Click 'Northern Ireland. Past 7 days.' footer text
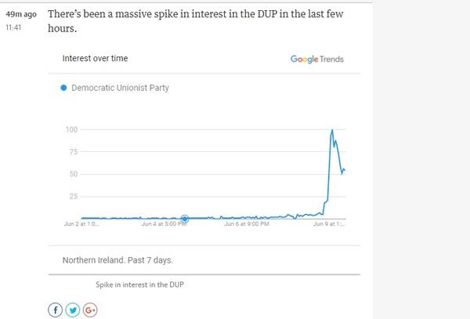Screen dimensions: 470x319 (x=117, y=259)
